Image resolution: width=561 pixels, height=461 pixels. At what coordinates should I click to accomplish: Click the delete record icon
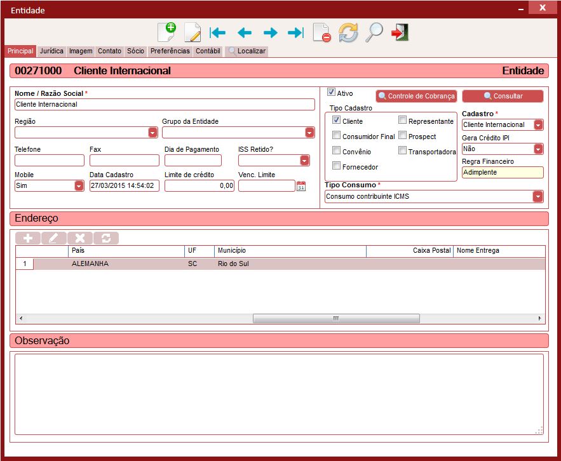click(321, 32)
